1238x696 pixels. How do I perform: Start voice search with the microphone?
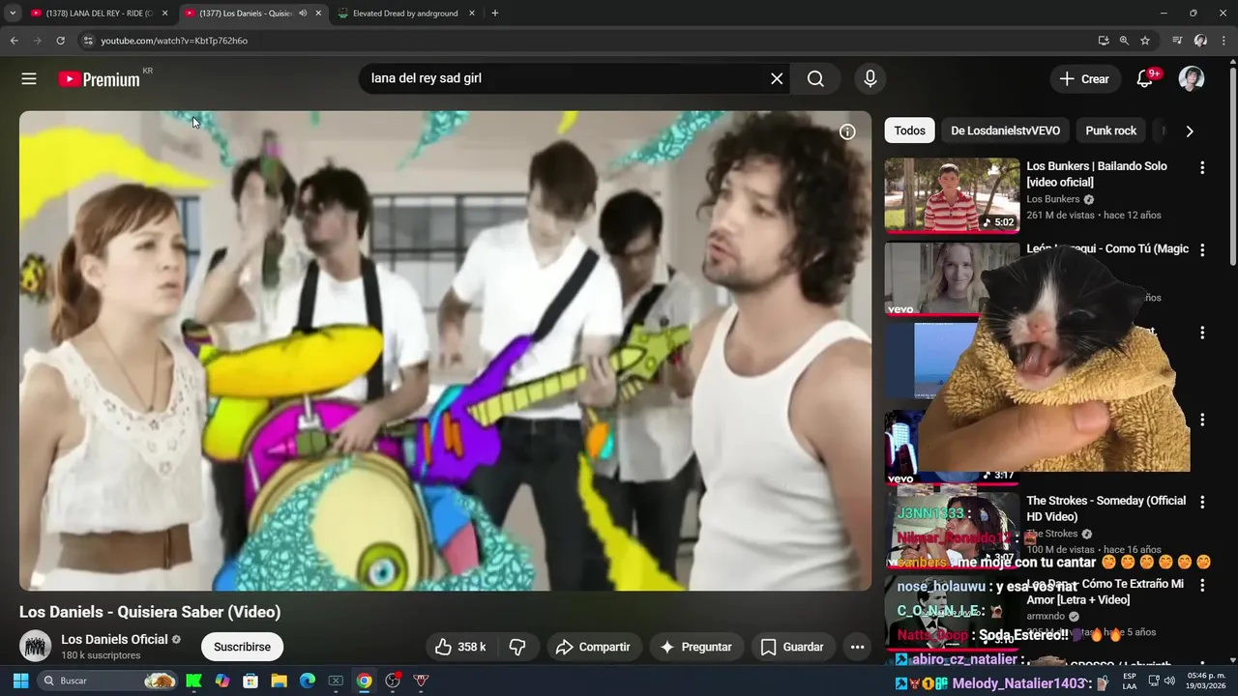coord(870,79)
